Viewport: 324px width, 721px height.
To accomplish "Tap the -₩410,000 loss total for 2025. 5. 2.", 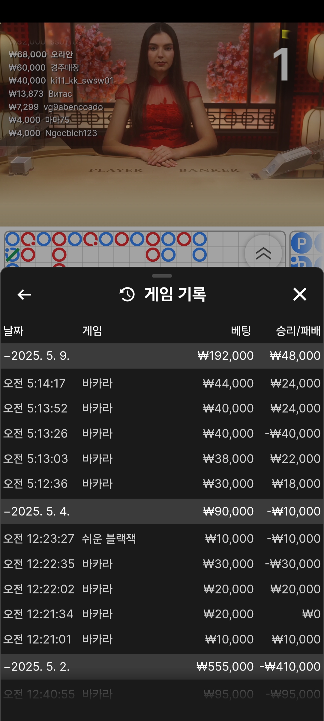I will (290, 667).
